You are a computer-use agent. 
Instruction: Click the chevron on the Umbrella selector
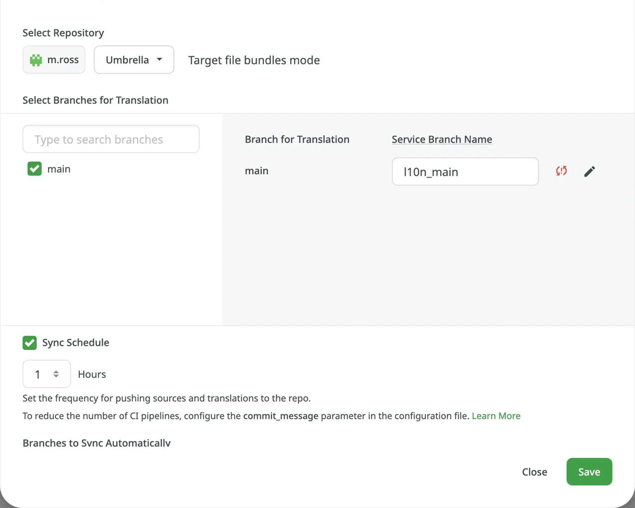[159, 60]
